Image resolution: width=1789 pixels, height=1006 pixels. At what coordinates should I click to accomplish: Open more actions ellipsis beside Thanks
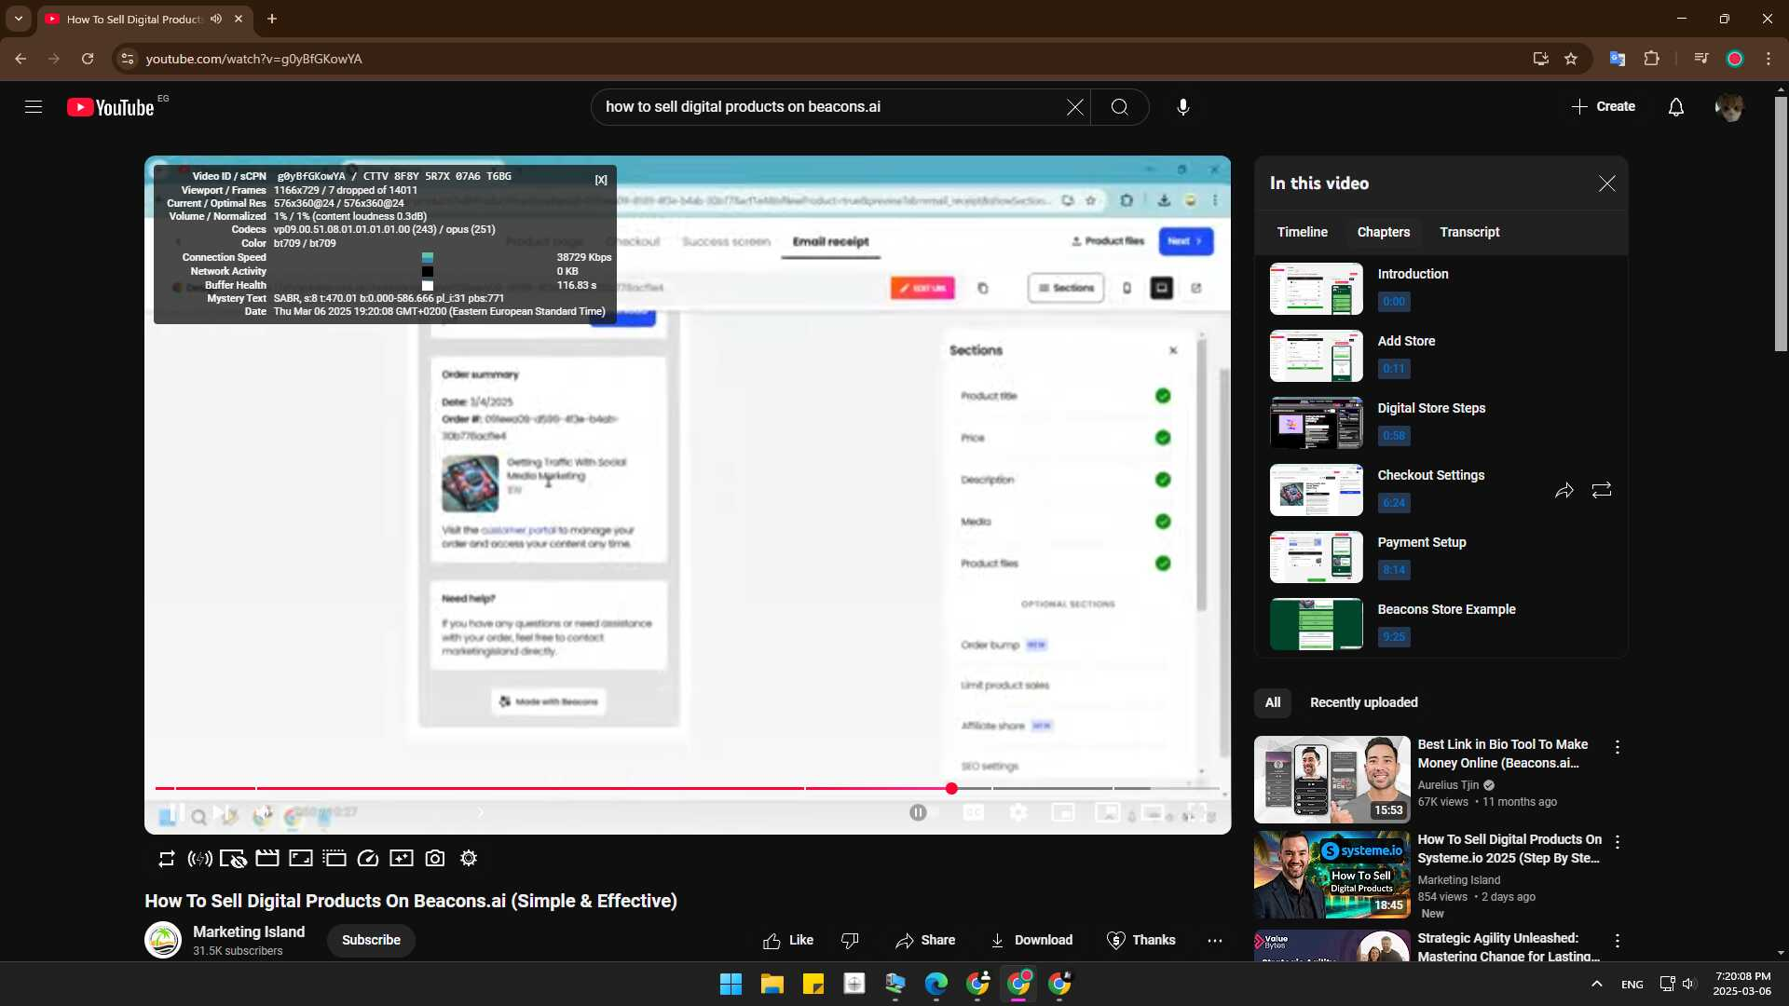tap(1215, 941)
